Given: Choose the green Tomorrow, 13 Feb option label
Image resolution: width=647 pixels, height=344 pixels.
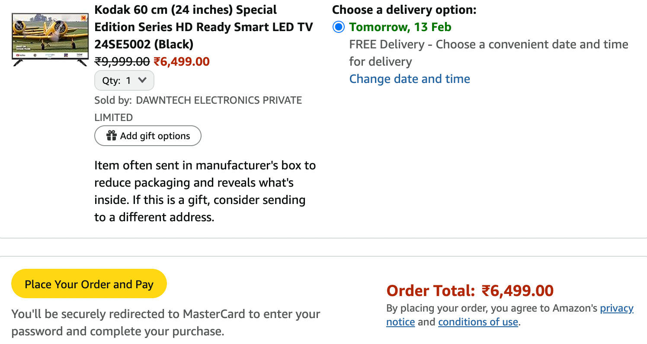Looking at the screenshot, I should pyautogui.click(x=400, y=27).
